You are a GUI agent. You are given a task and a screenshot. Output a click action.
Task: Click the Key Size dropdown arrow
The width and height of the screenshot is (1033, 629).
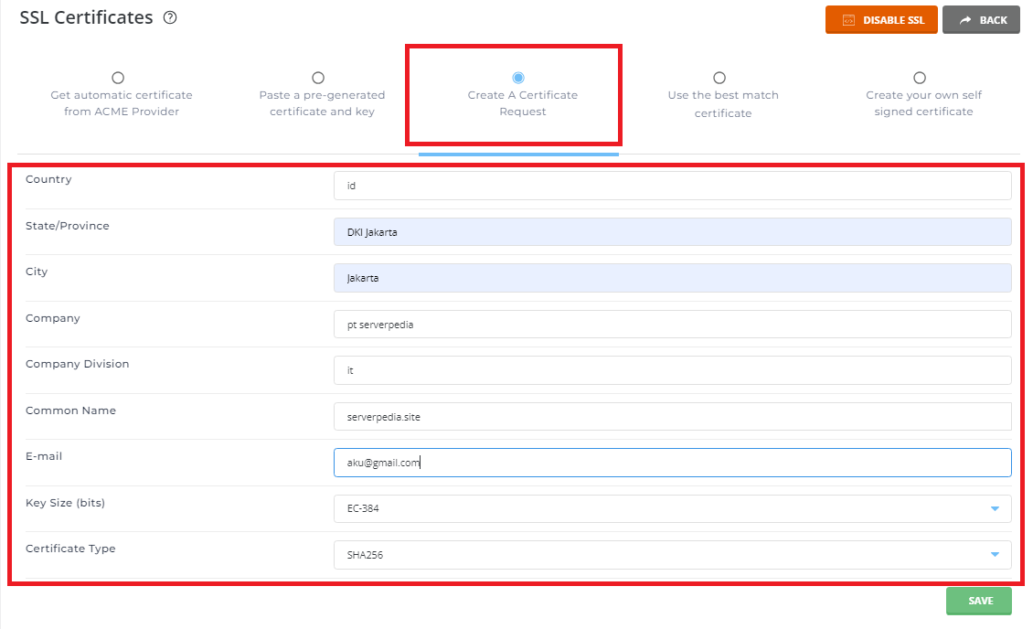[995, 508]
